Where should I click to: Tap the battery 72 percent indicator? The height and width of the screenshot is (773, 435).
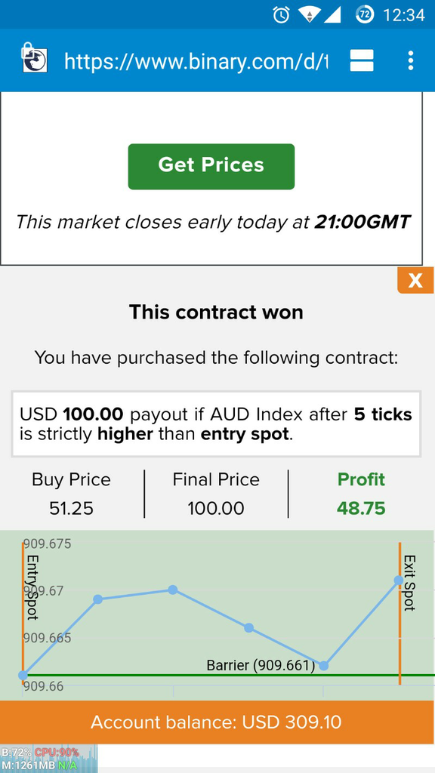pos(365,15)
